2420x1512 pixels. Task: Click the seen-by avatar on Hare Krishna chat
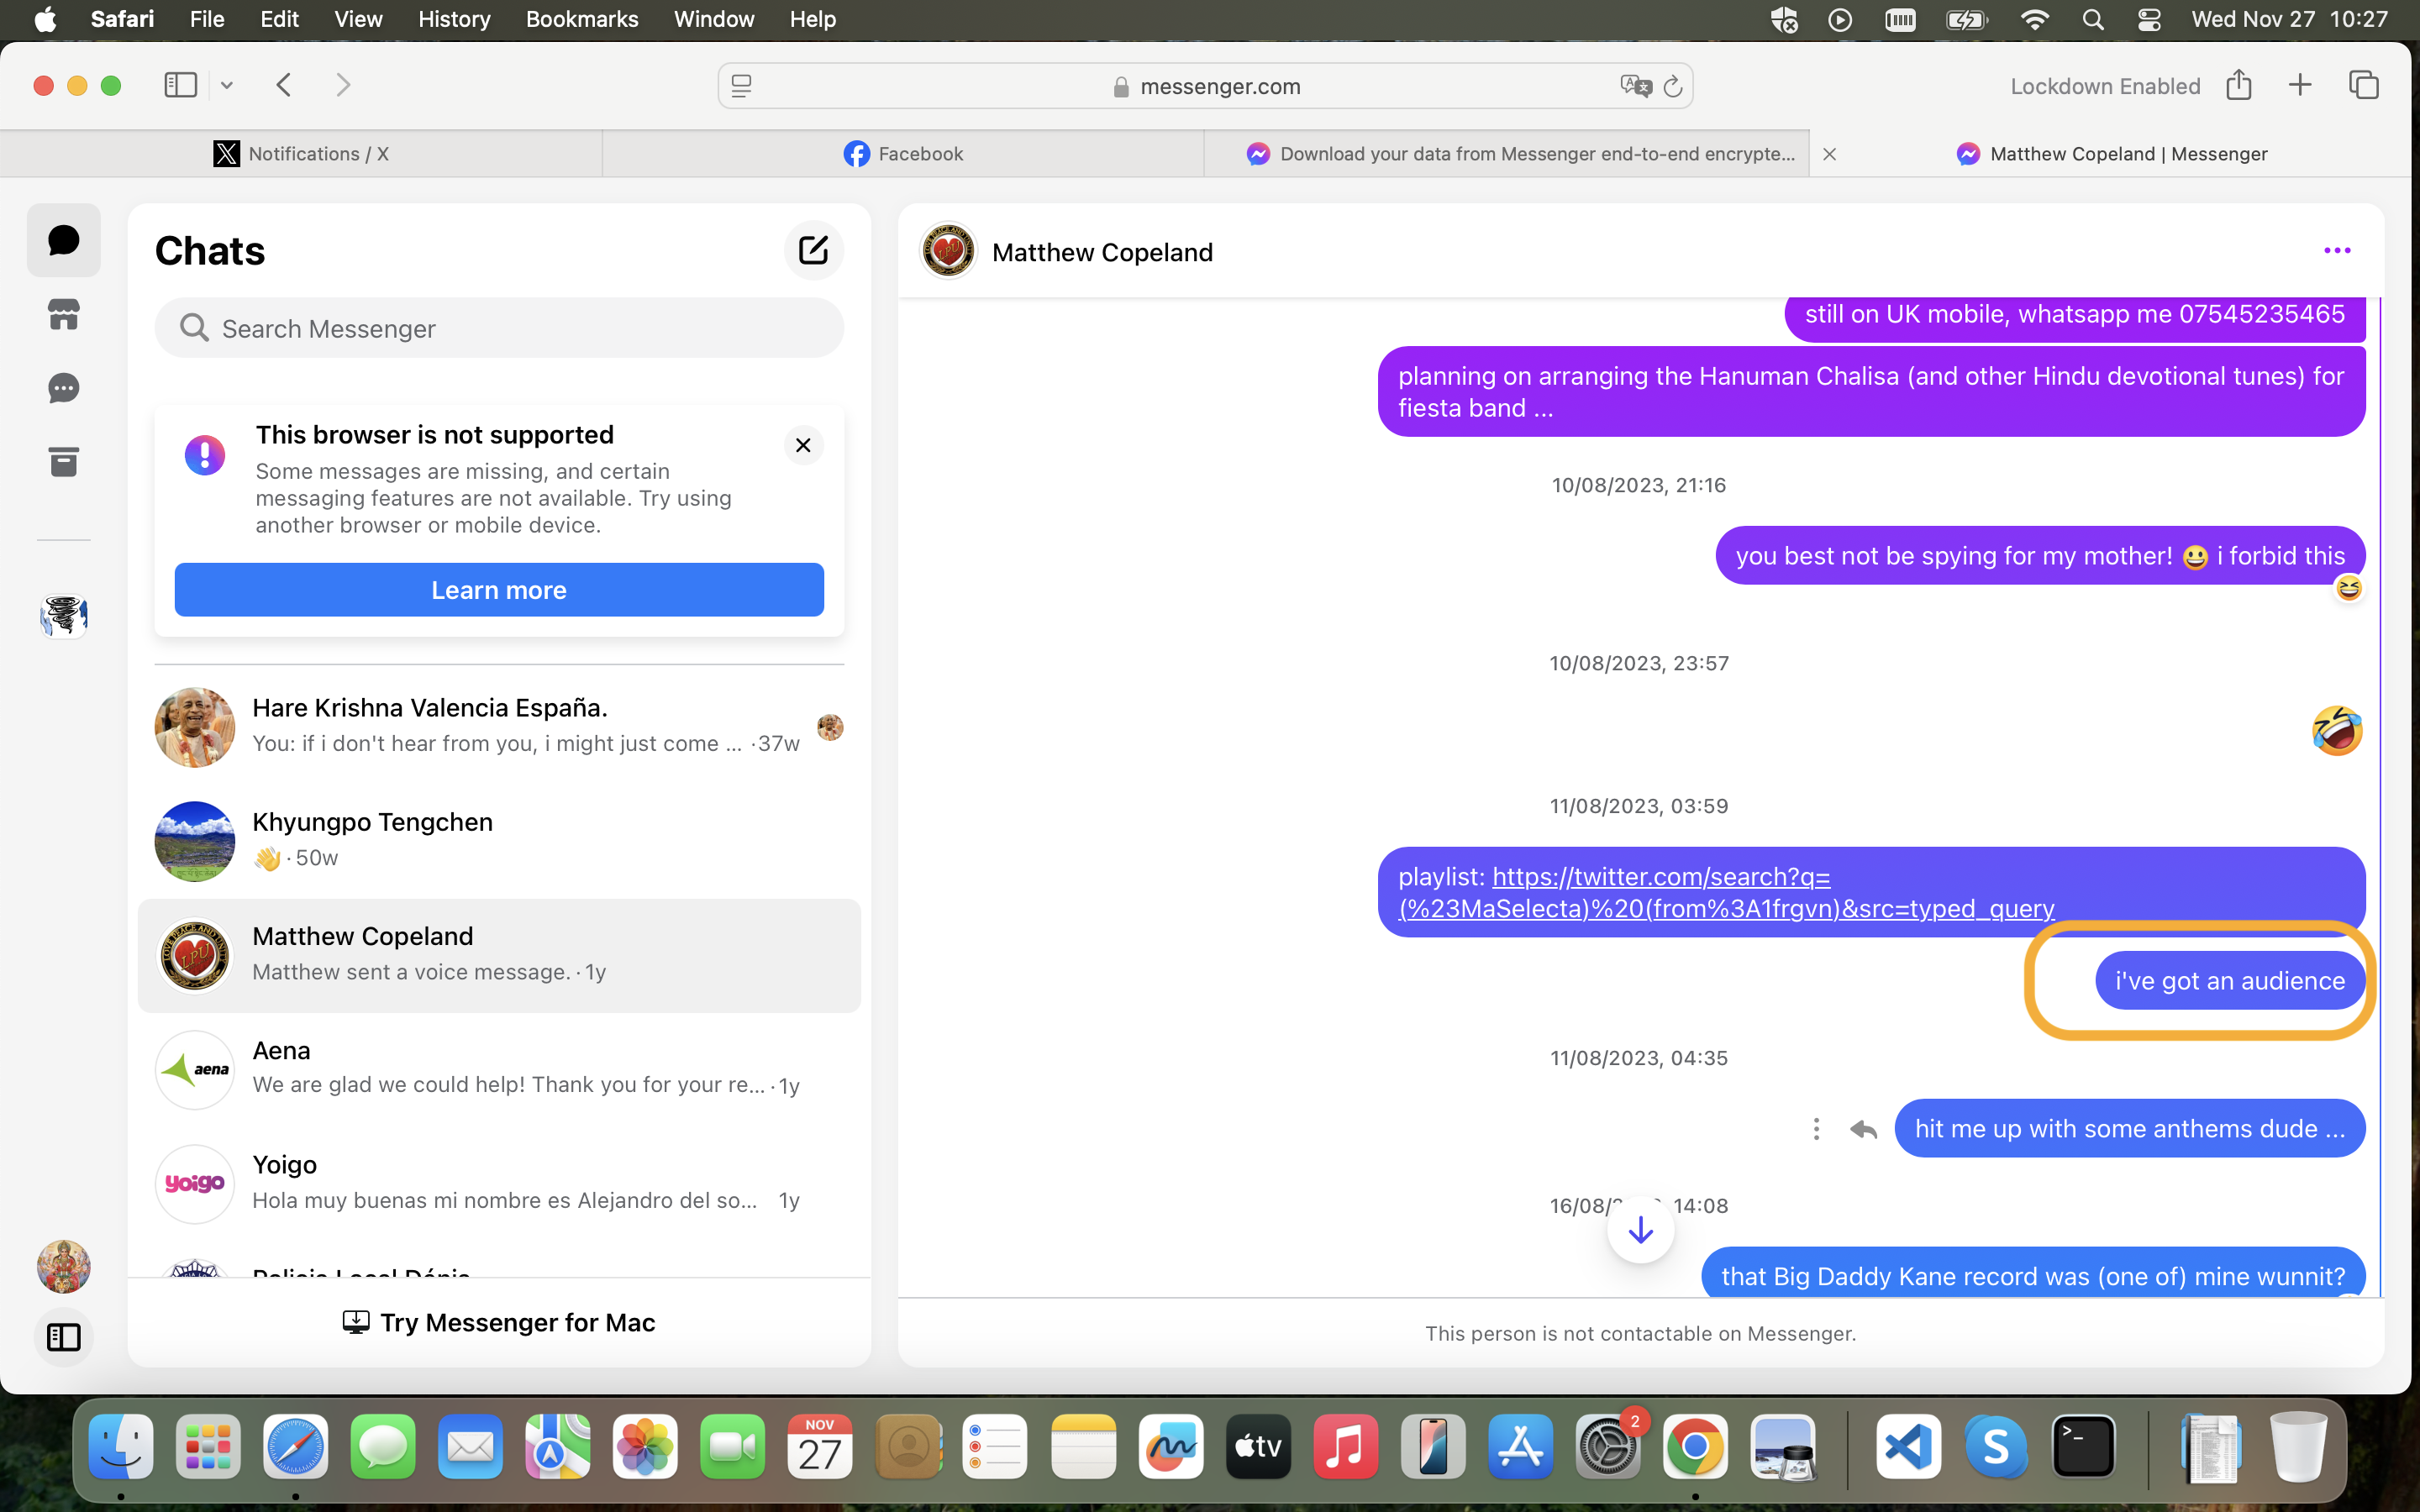[x=830, y=727]
